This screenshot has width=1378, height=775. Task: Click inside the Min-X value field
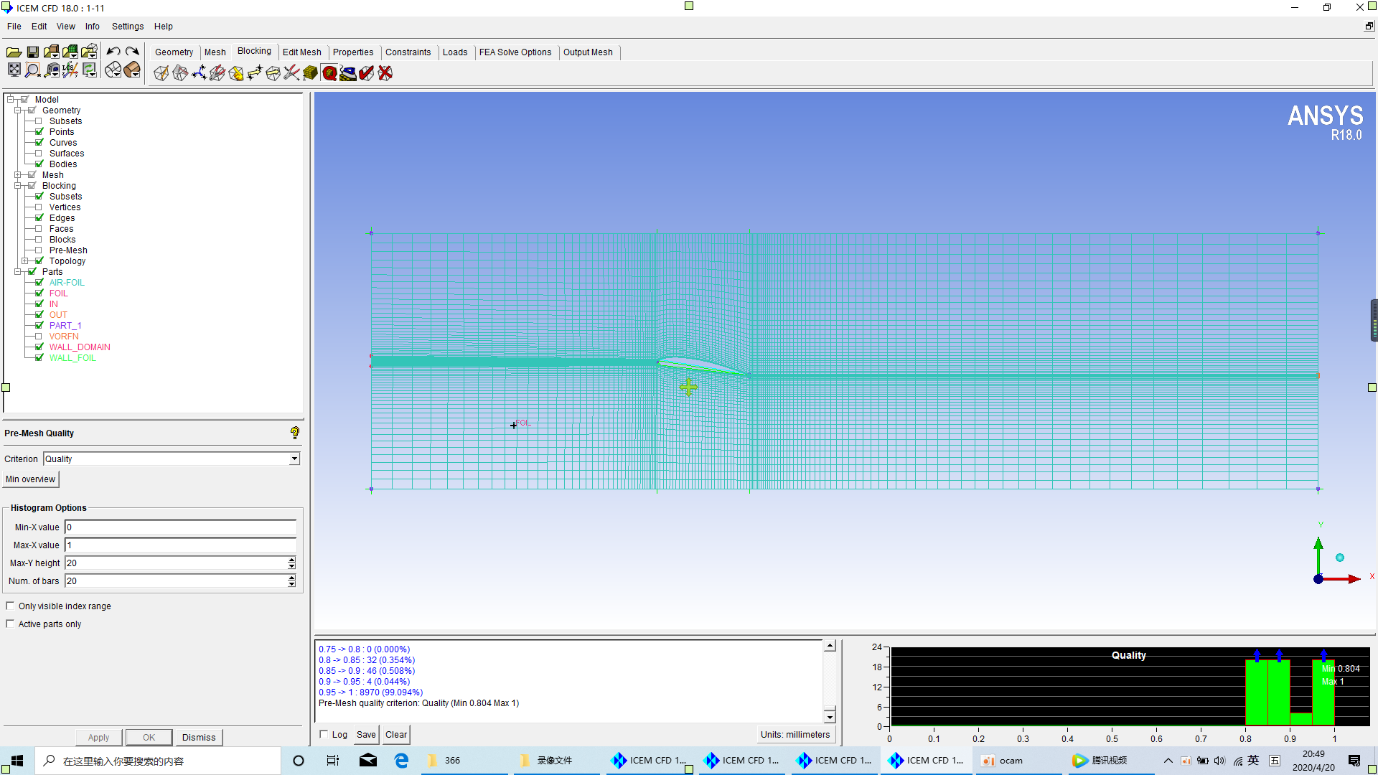point(180,527)
